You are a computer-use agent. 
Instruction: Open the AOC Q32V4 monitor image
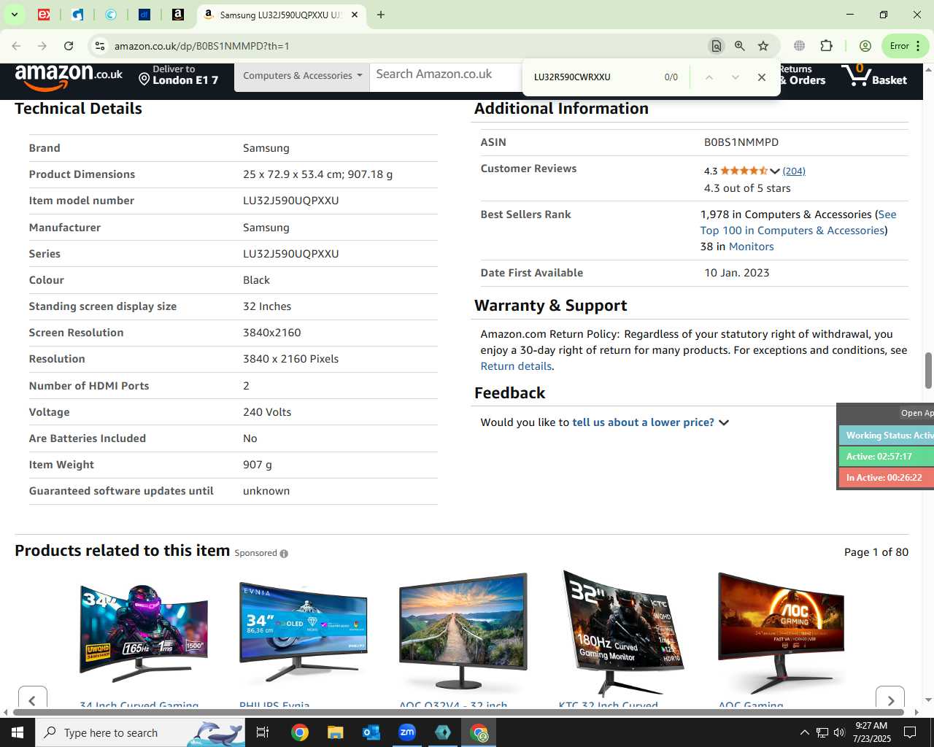463,632
